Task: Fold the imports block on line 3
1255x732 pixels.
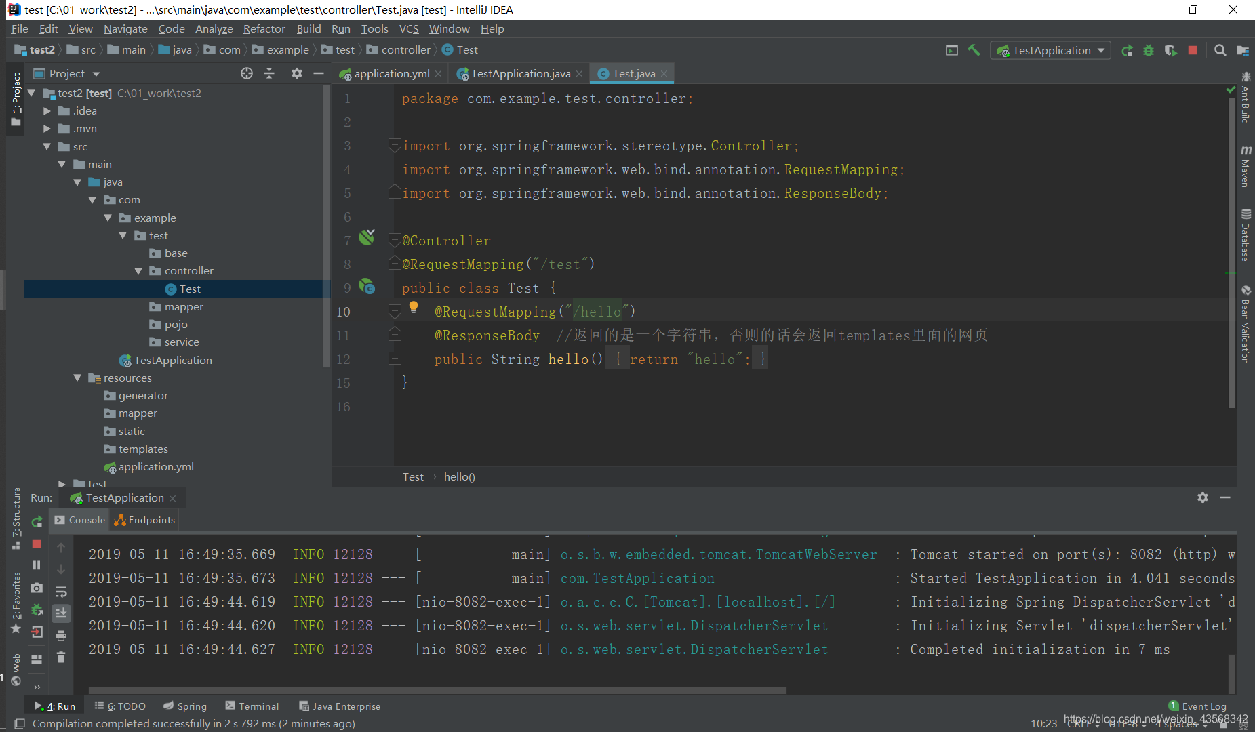Action: coord(395,144)
